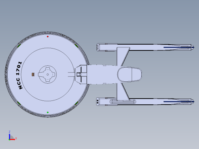Select the oval shuttle bay dome on hull
Viewport: 199px width, 149px height.
130,74
